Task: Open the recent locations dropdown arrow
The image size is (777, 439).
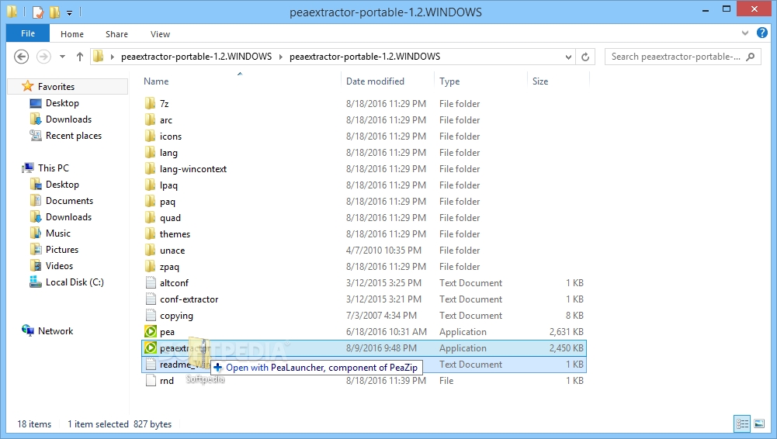Action: 62,57
